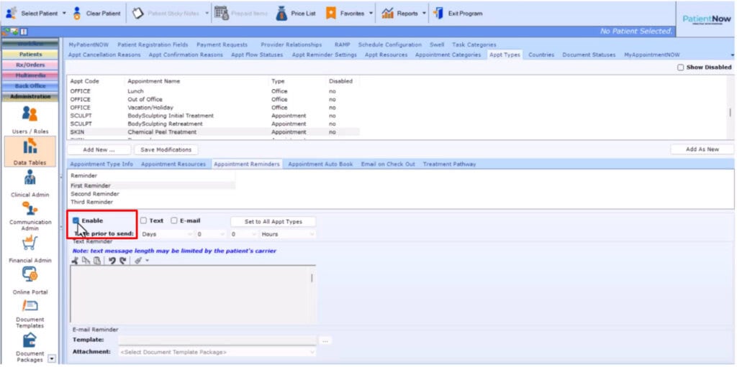The image size is (737, 367).
Task: Click the undo icon in text reminder editor
Action: point(112,261)
